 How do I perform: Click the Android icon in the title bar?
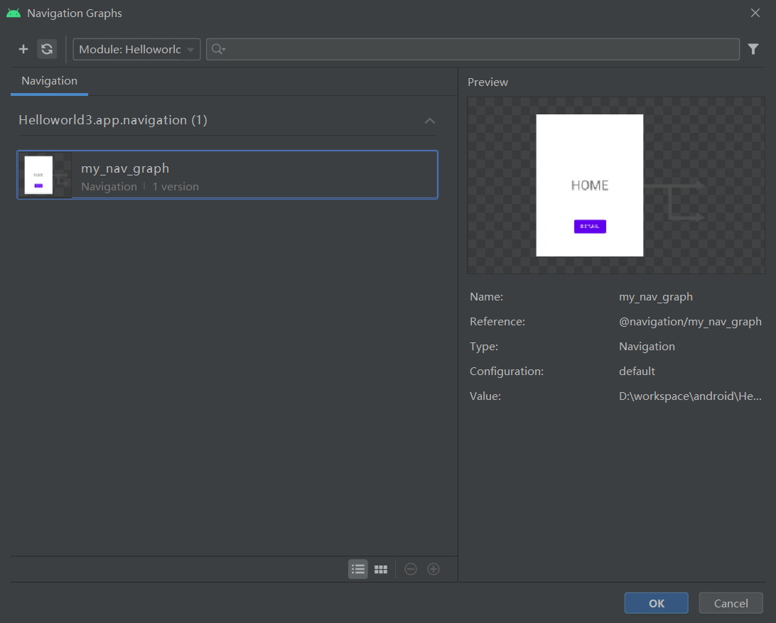coord(14,13)
